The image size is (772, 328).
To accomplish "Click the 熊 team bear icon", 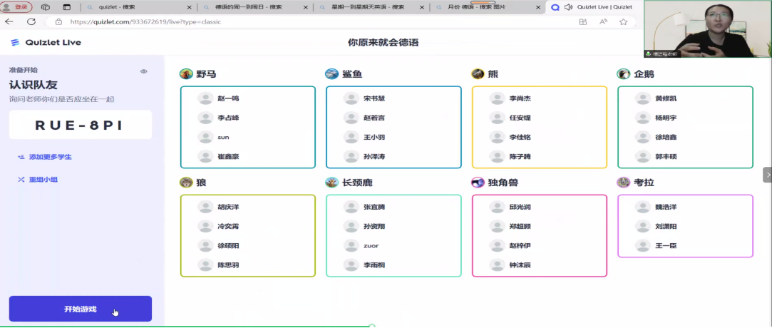I will [x=478, y=74].
